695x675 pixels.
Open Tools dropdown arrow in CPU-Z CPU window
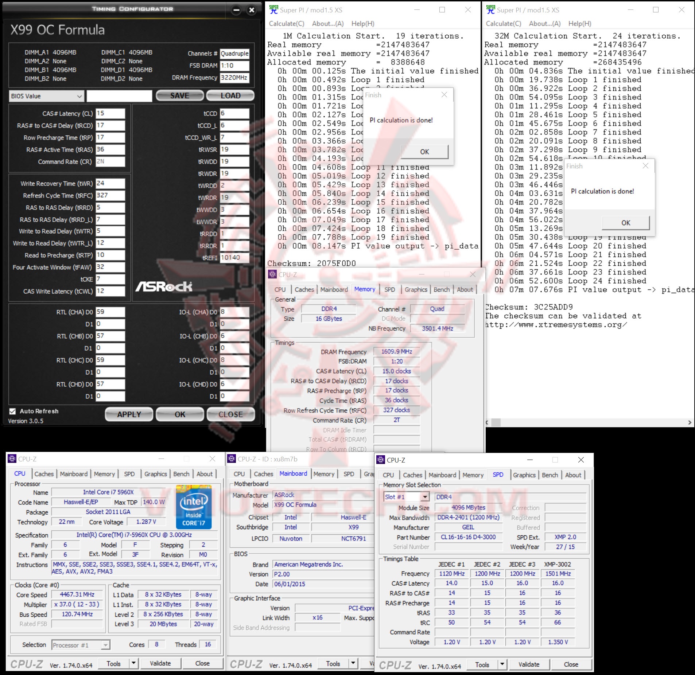[134, 664]
